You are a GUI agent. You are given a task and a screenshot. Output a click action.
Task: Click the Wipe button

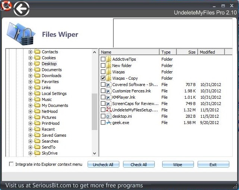pos(178,164)
